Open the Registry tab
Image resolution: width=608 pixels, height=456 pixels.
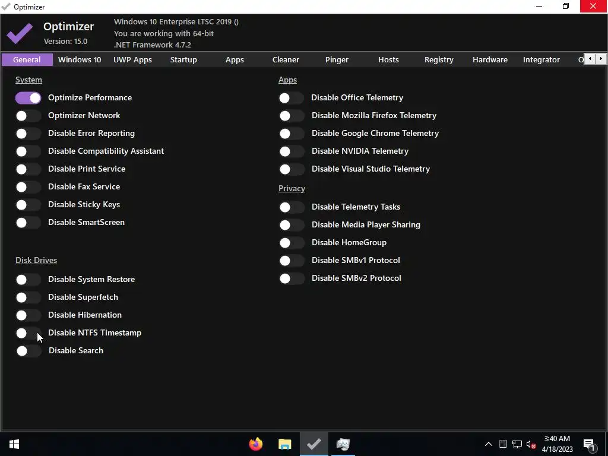(439, 60)
